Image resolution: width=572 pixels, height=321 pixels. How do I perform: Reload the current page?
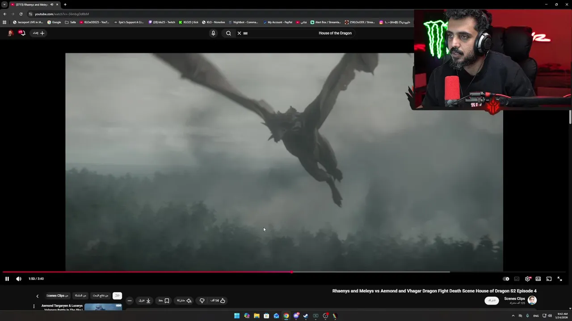coord(21,14)
